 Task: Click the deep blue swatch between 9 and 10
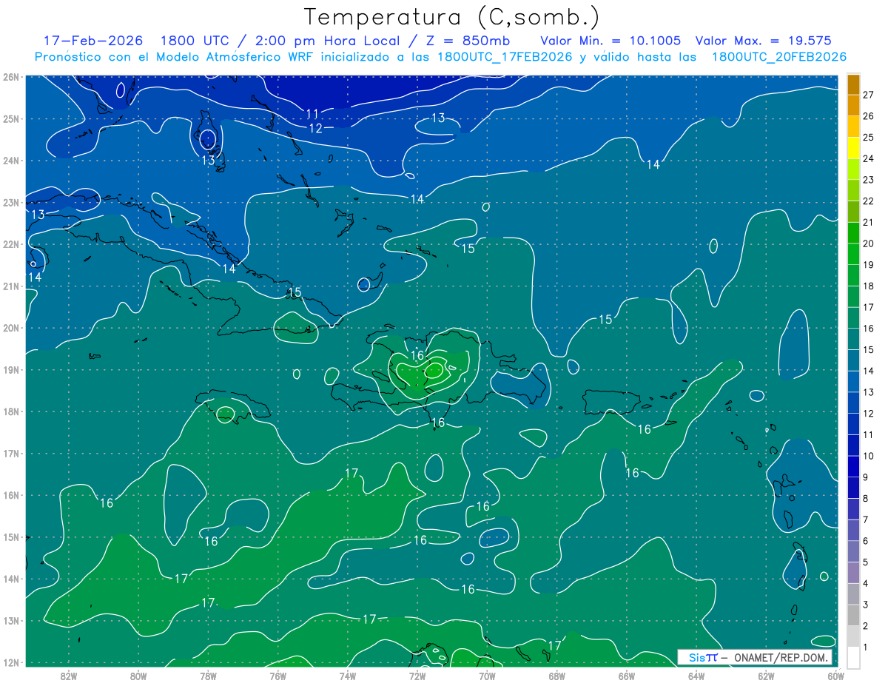pyautogui.click(x=853, y=467)
